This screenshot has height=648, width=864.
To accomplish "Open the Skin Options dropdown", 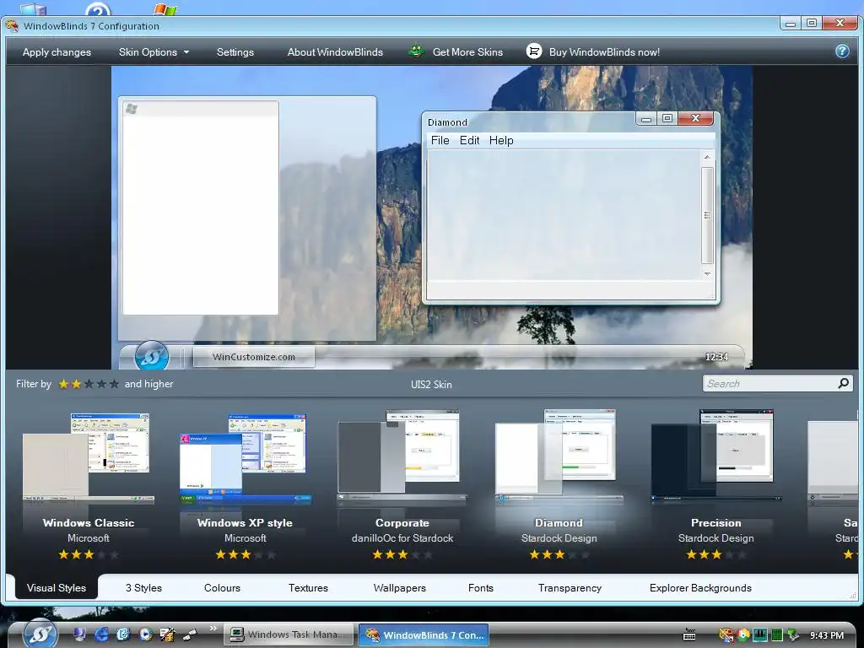I will [154, 51].
